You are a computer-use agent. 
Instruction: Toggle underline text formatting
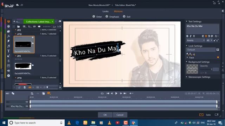point(194,36)
